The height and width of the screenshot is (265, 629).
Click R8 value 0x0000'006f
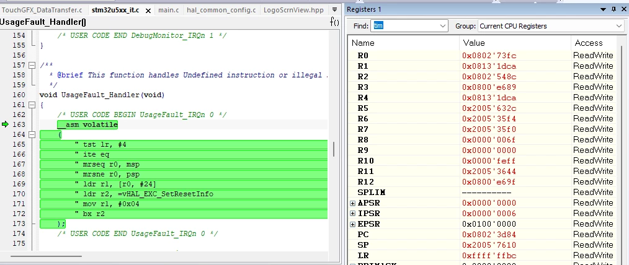tap(489, 140)
